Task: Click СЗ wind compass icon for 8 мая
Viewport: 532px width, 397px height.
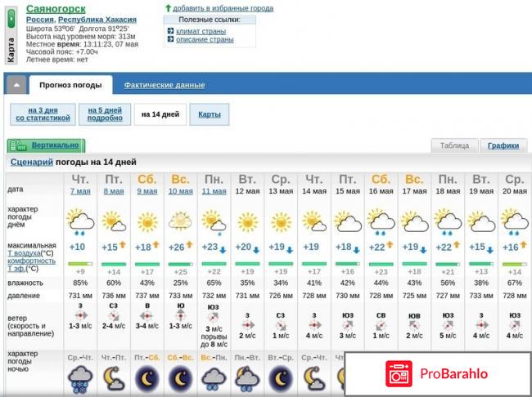Action: coord(114,316)
